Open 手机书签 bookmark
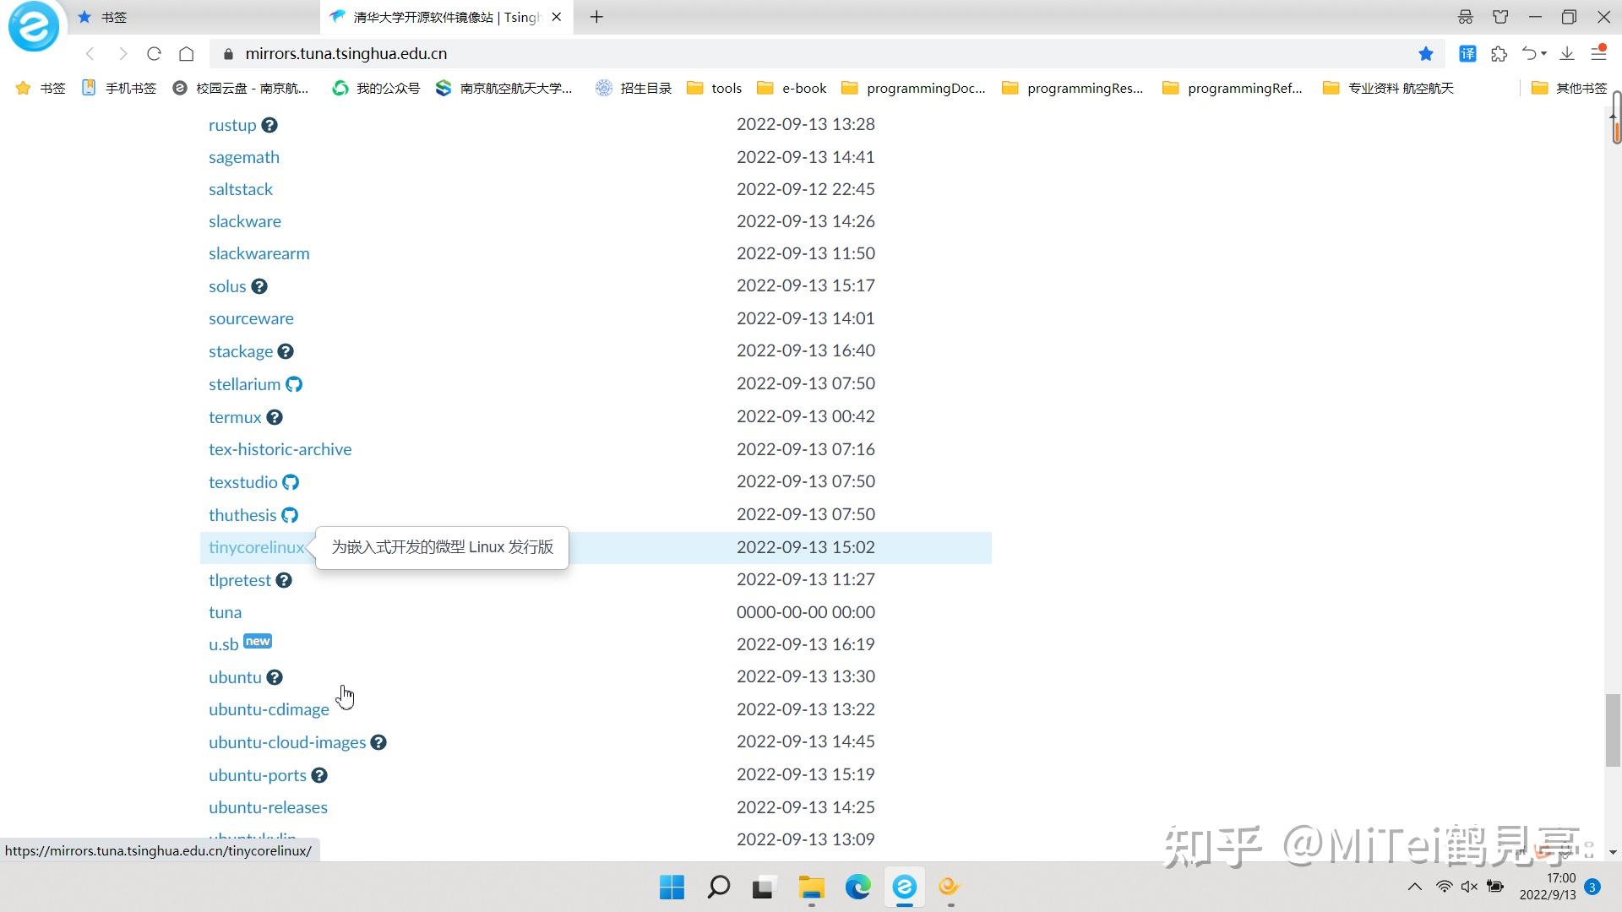The width and height of the screenshot is (1622, 912). click(119, 88)
